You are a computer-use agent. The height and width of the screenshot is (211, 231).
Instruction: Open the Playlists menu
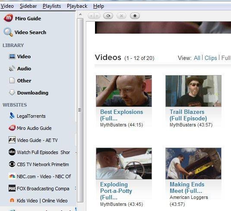coord(52,6)
